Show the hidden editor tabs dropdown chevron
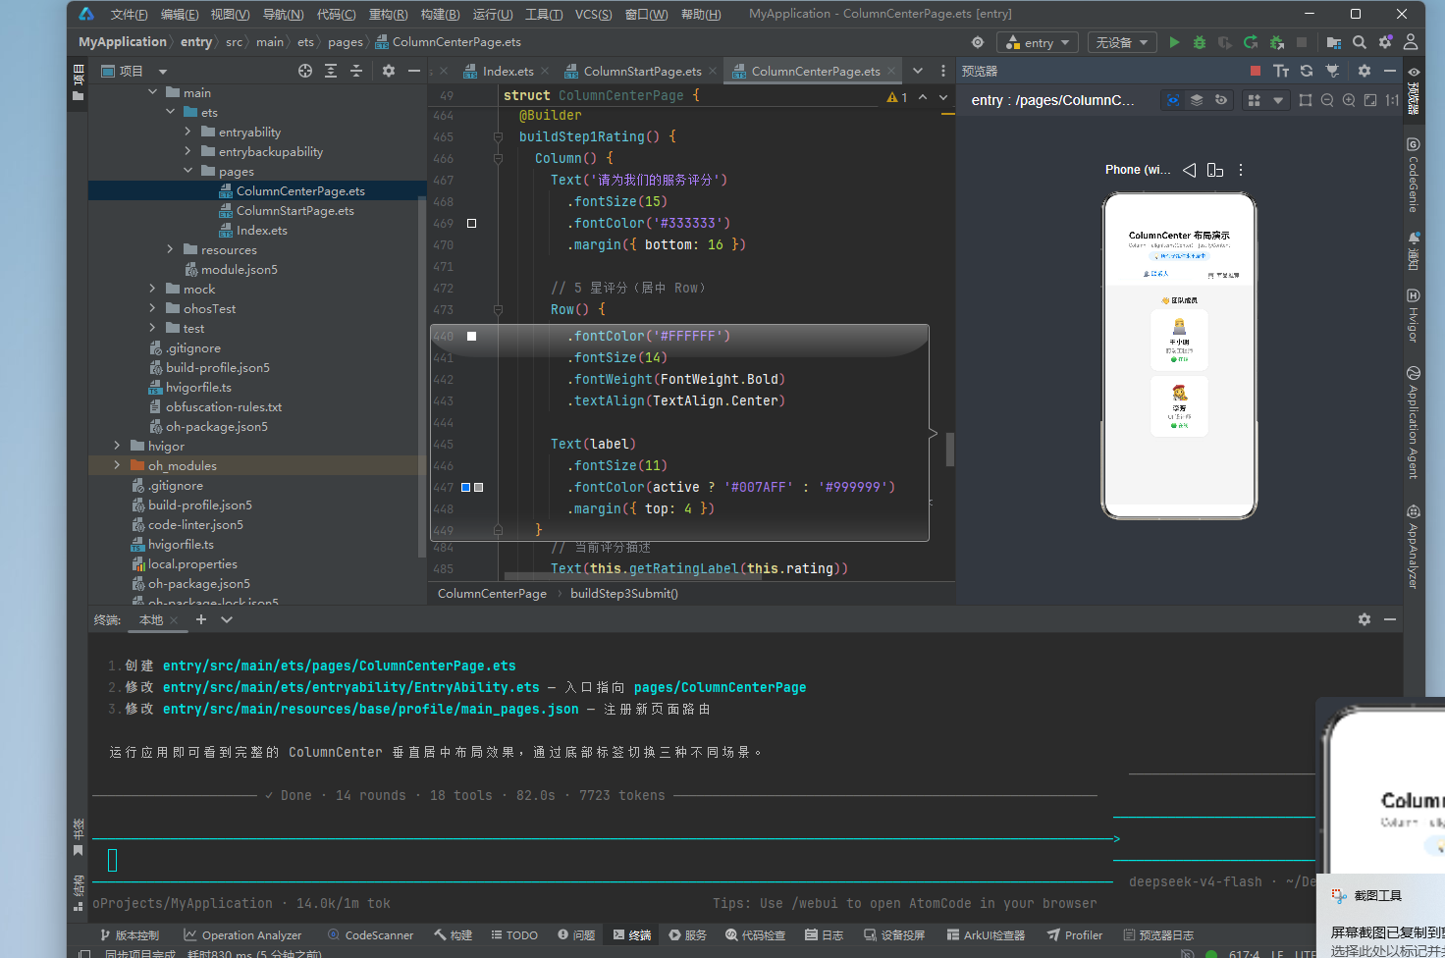 click(918, 71)
